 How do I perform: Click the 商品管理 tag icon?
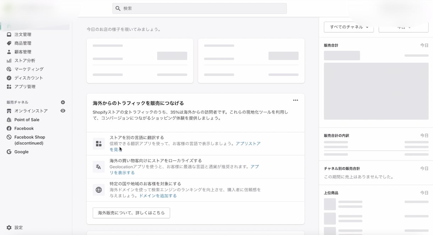9,43
